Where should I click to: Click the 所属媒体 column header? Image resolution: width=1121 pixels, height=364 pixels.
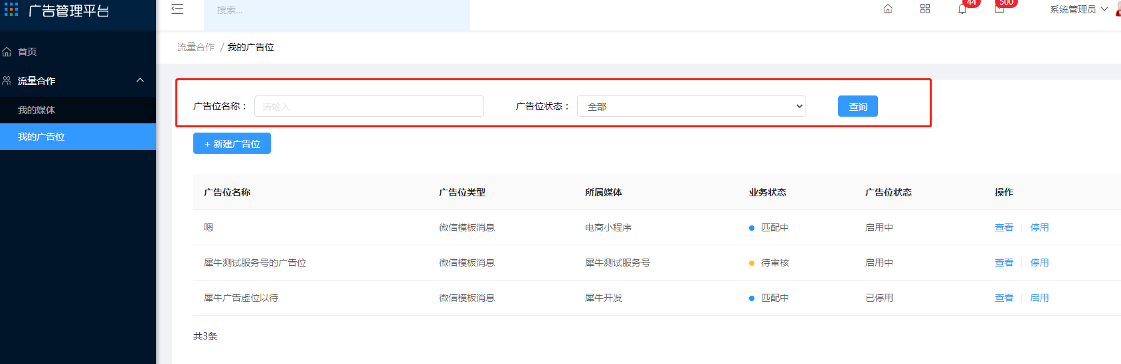[x=604, y=192]
